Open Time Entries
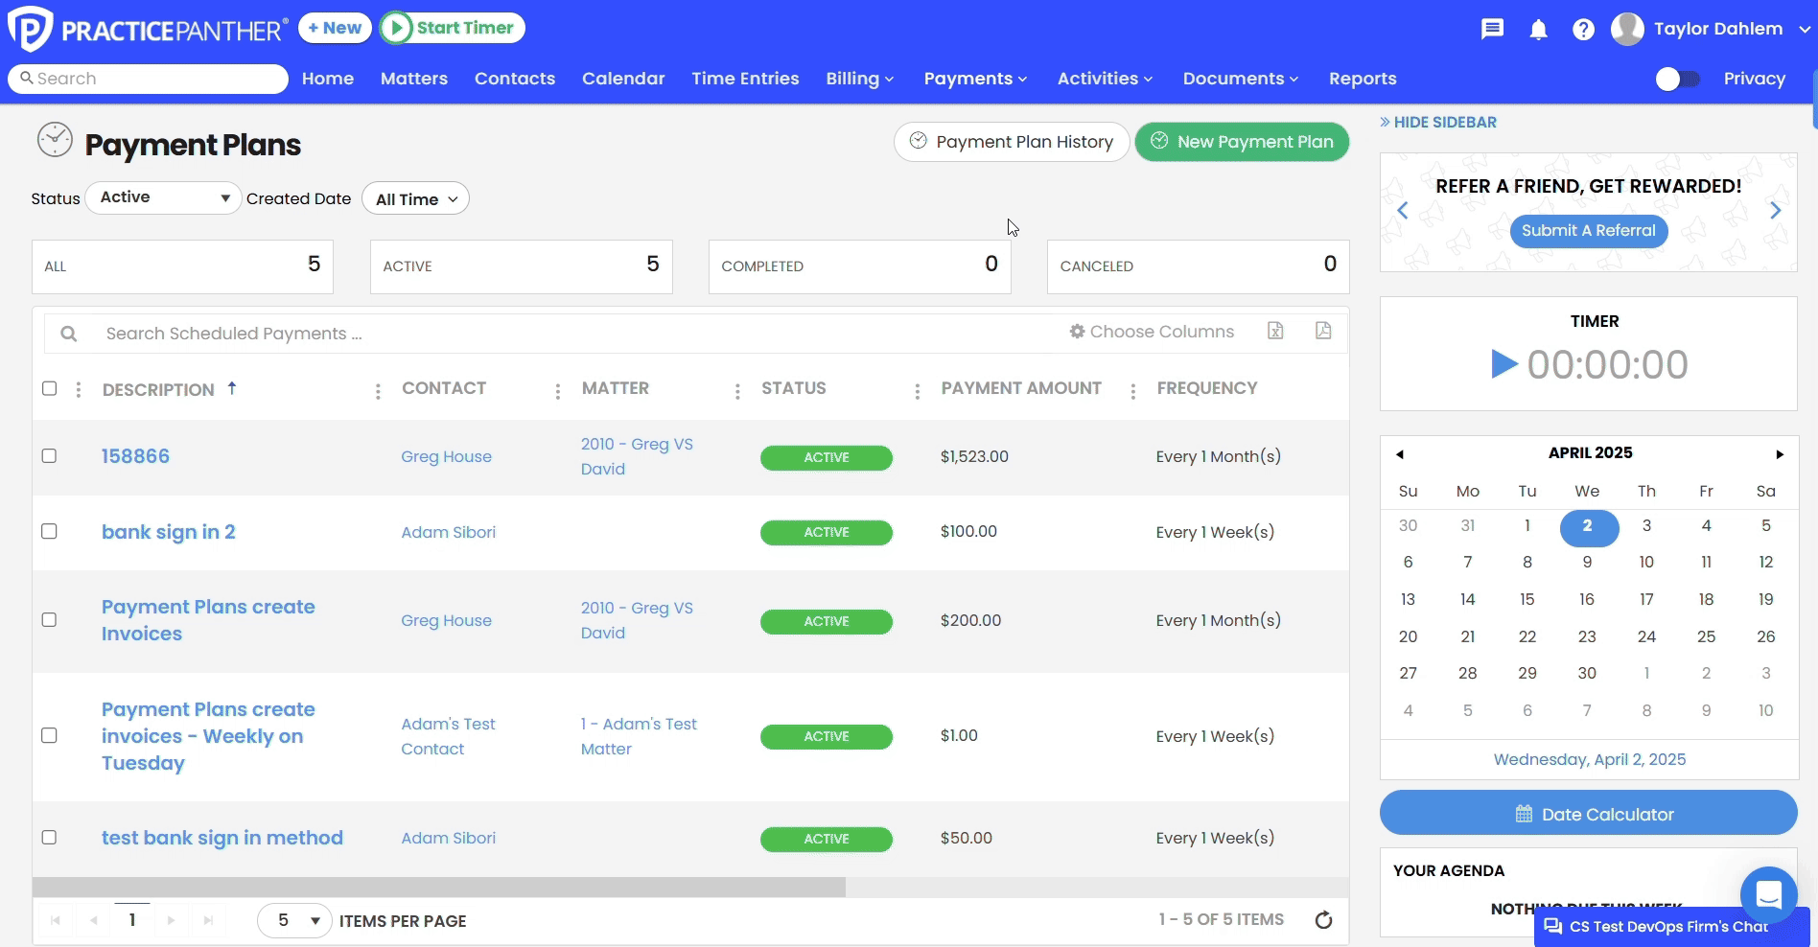 pyautogui.click(x=745, y=79)
